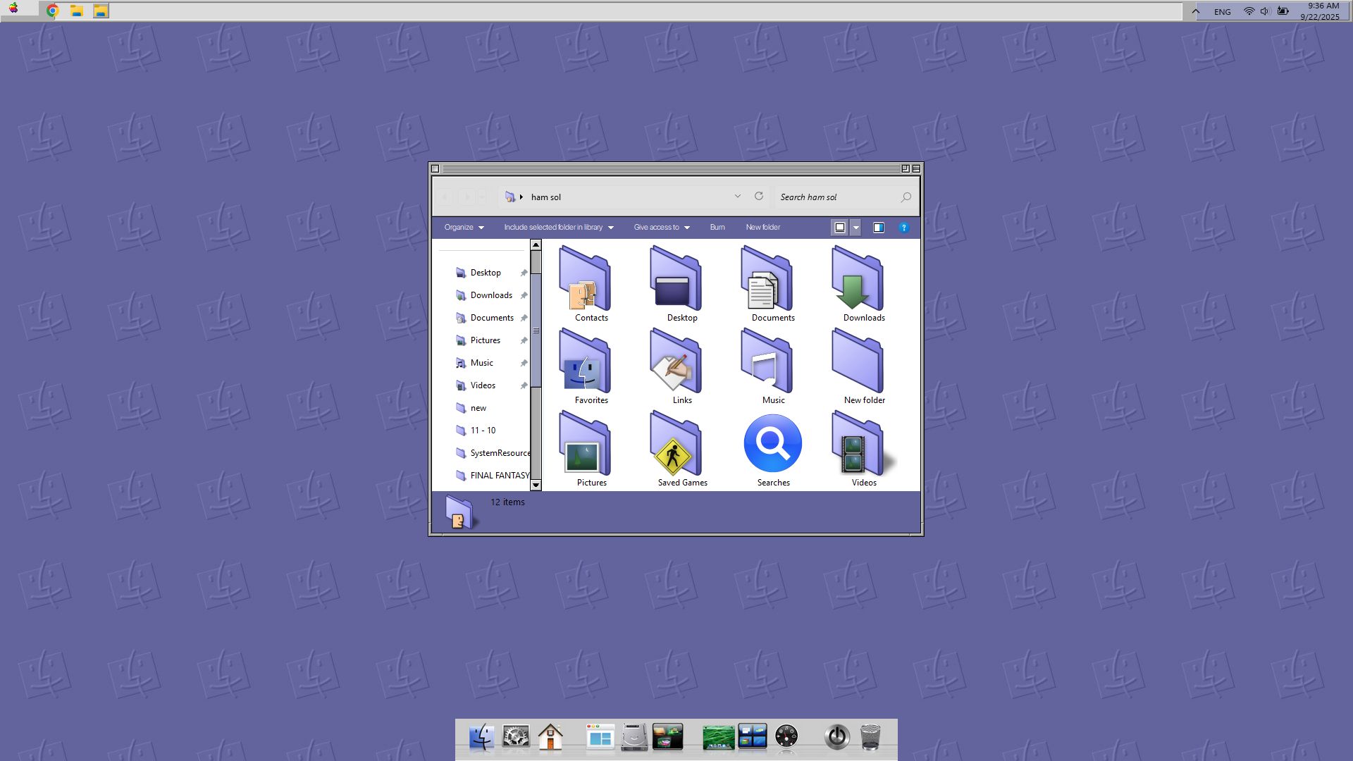The width and height of the screenshot is (1353, 761).
Task: Open the Finder icon in the dock
Action: point(481,737)
